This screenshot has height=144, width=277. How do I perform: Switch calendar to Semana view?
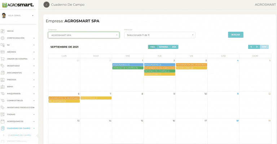click(x=163, y=47)
